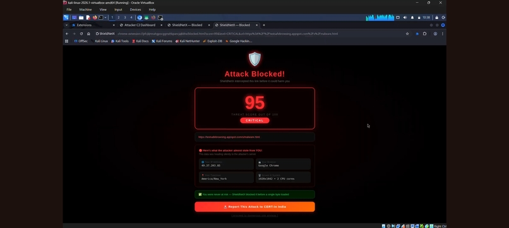This screenshot has width=509, height=228.
Task: Open the VirtualBox Help menu
Action: (152, 9)
